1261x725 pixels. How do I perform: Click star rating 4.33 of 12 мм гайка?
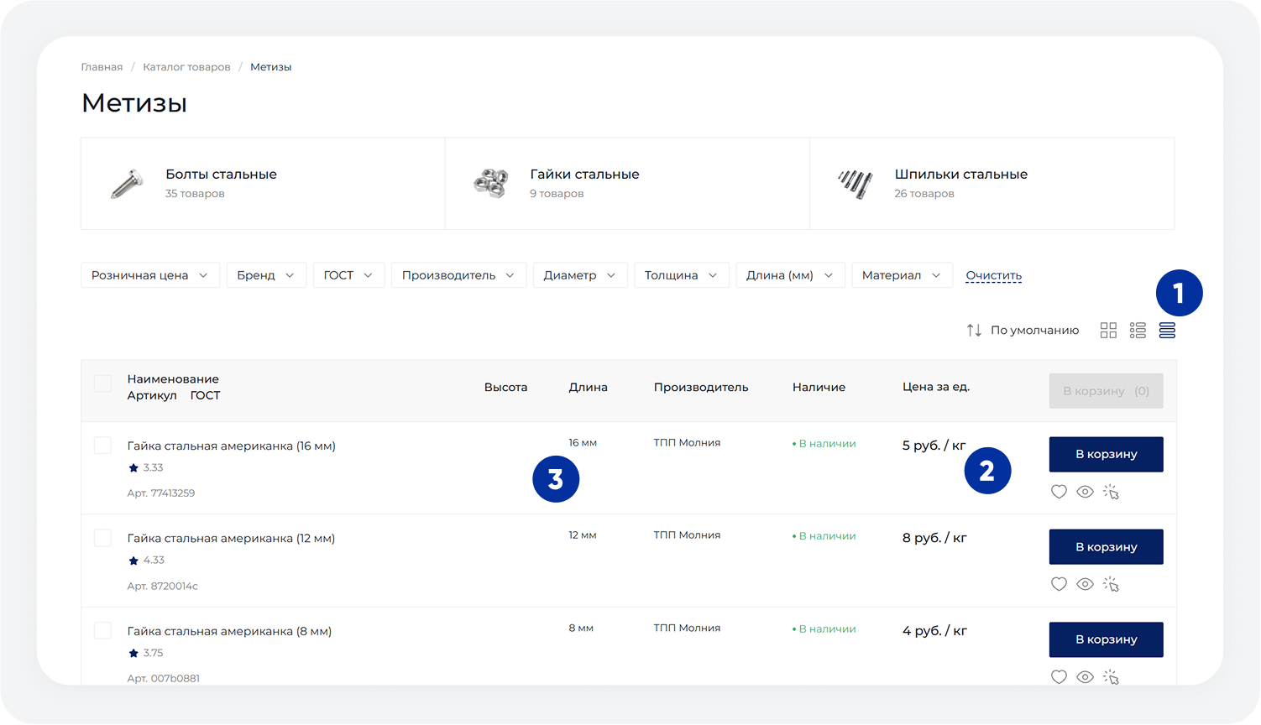click(x=146, y=561)
